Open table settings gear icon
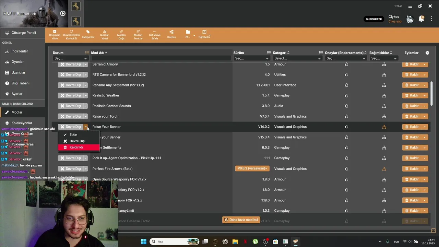Image resolution: width=439 pixels, height=247 pixels. (427, 53)
